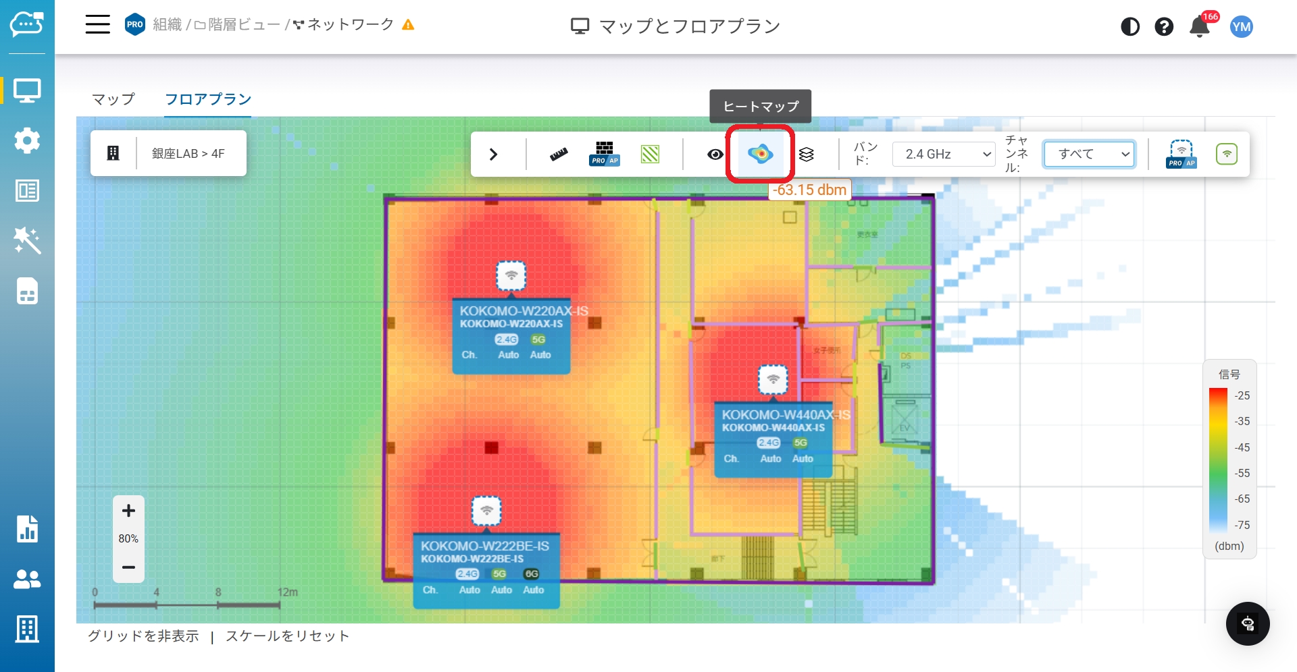Select the green hatched zone tool
Image resolution: width=1297 pixels, height=672 pixels.
click(x=650, y=154)
